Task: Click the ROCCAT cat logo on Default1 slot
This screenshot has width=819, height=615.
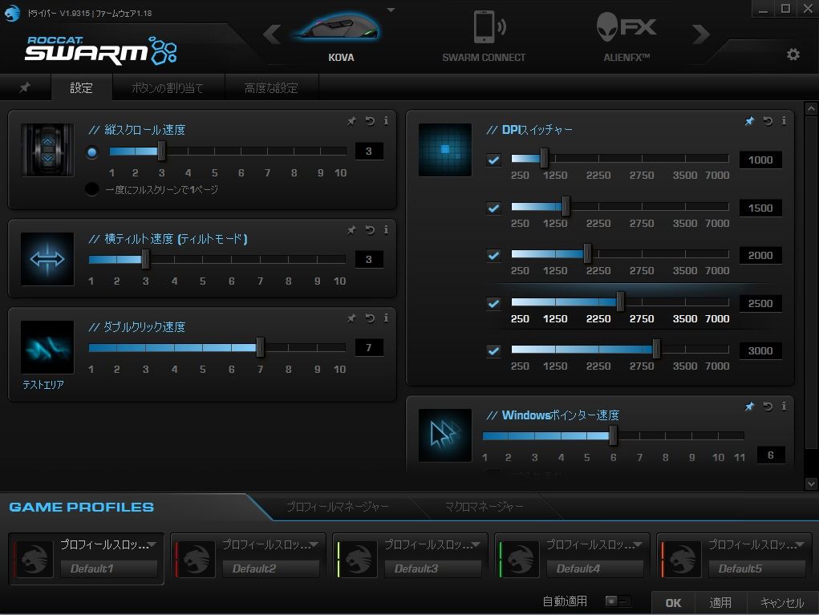Action: pos(33,557)
